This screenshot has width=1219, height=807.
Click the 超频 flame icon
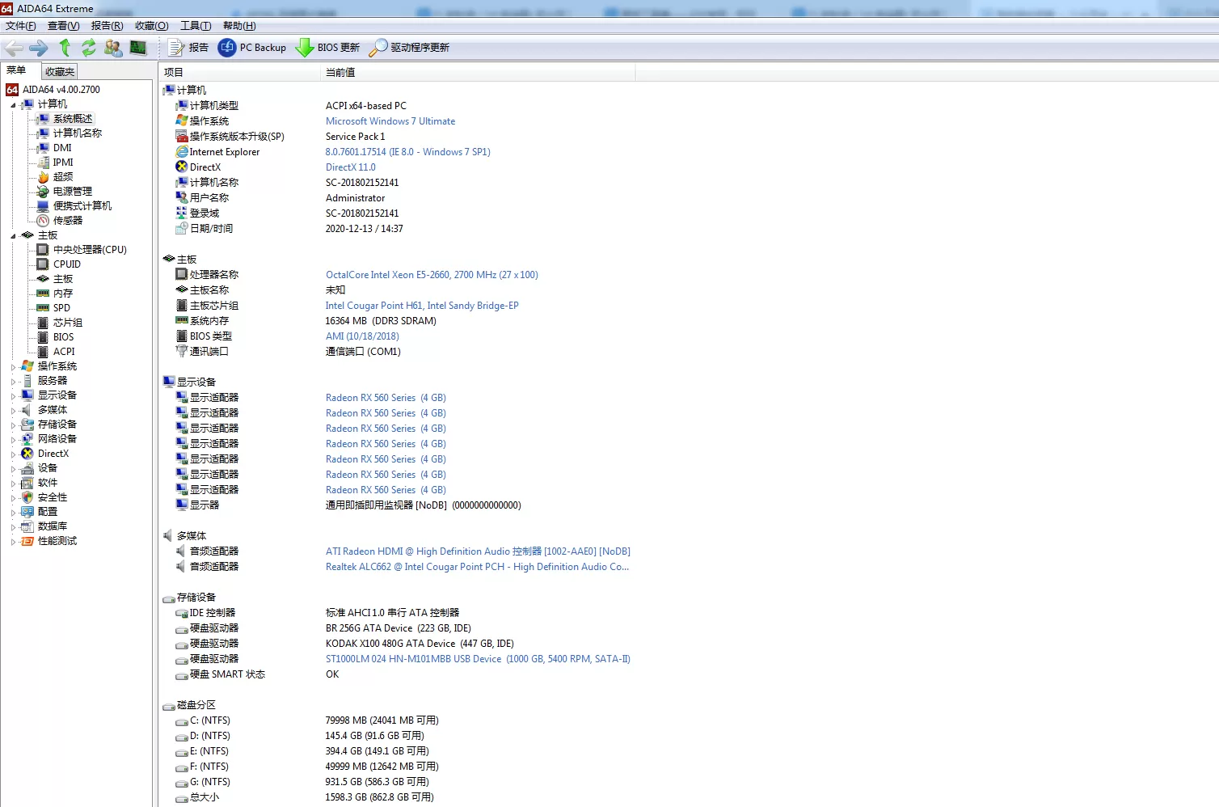(43, 177)
